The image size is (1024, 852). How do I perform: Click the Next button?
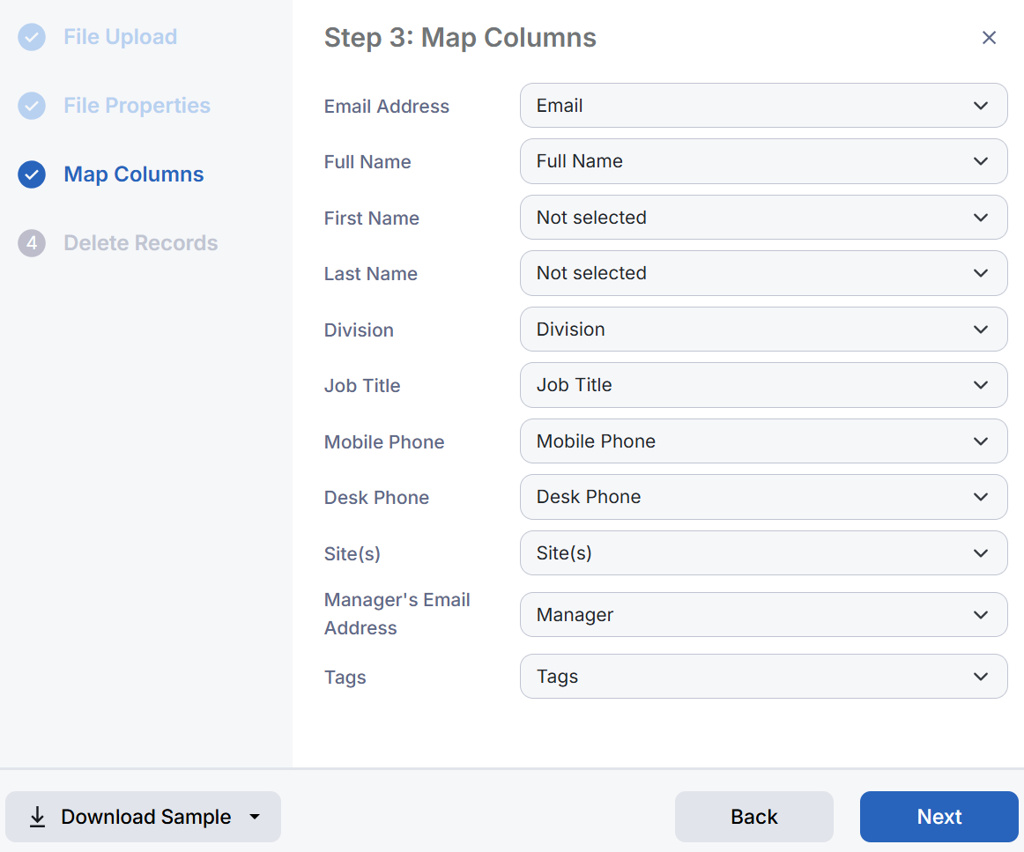pos(939,817)
